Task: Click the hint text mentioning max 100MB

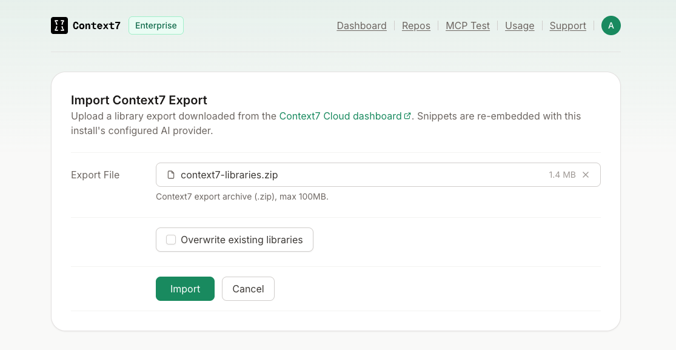Action: tap(242, 197)
